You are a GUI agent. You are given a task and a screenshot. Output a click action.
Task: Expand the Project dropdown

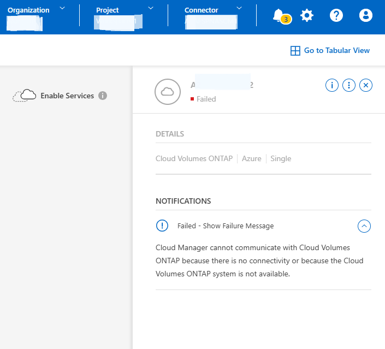click(x=151, y=8)
